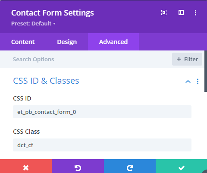Switch to the Content tab
207x173 pixels.
23,42
